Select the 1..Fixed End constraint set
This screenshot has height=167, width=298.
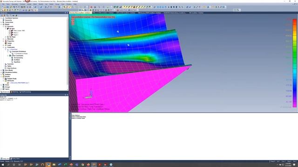click(14, 49)
